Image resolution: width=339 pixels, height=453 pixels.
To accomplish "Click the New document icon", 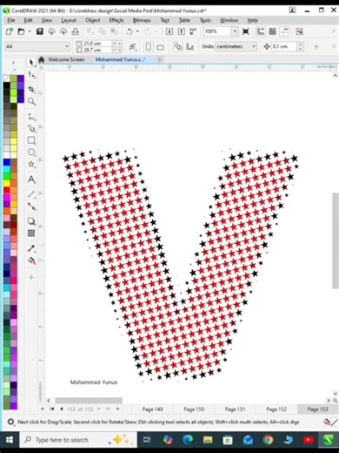I will [x=10, y=31].
